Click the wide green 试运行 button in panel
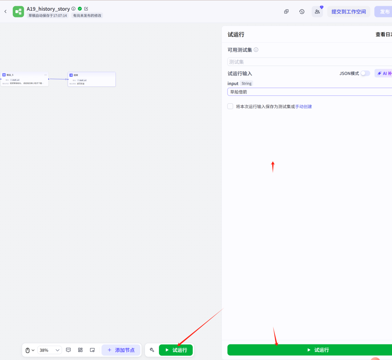This screenshot has height=360, width=392. click(310, 350)
